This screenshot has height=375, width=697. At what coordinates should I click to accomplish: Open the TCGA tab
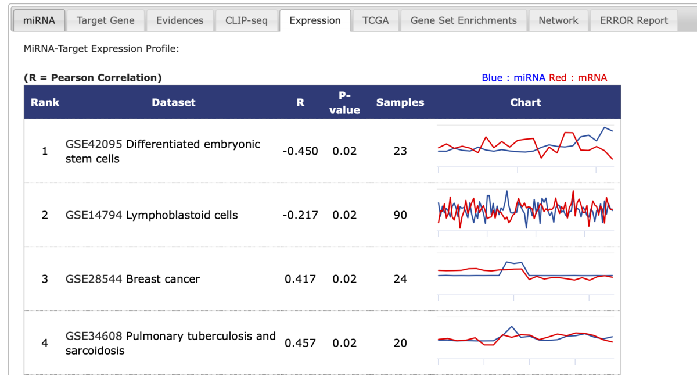(x=375, y=20)
